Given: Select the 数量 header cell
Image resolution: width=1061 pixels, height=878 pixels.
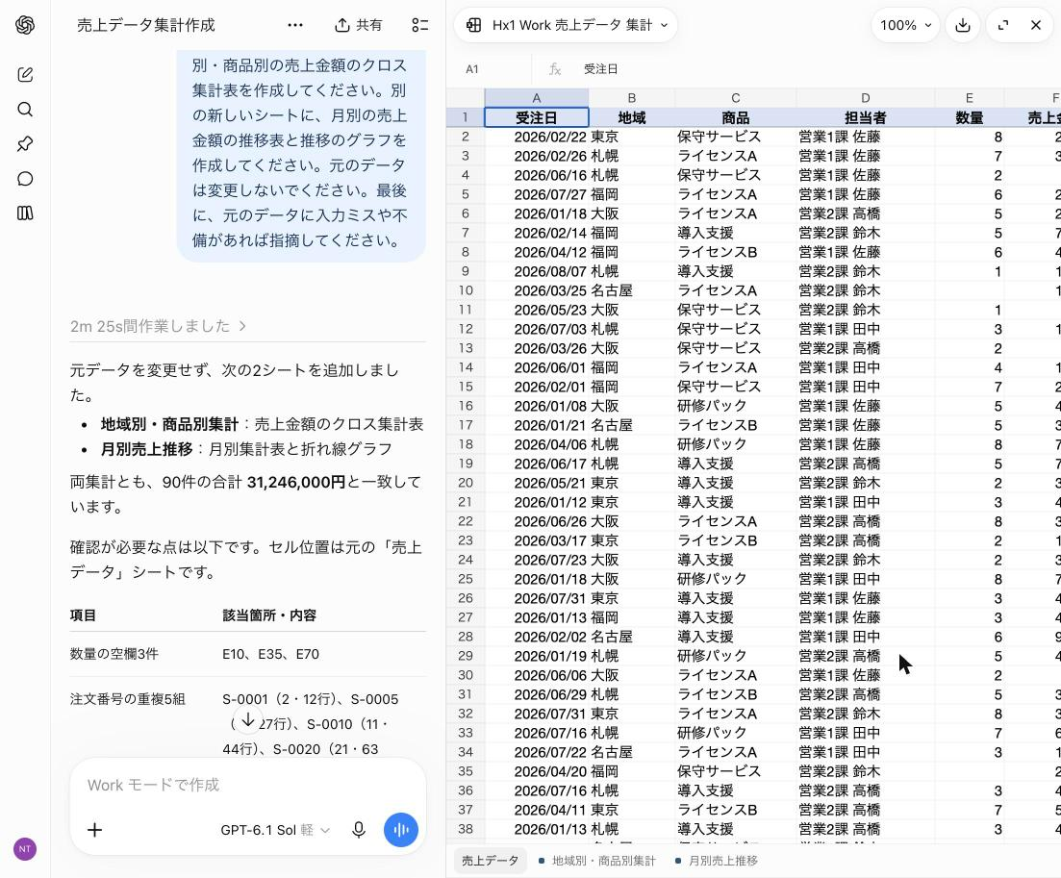Looking at the screenshot, I should (969, 117).
